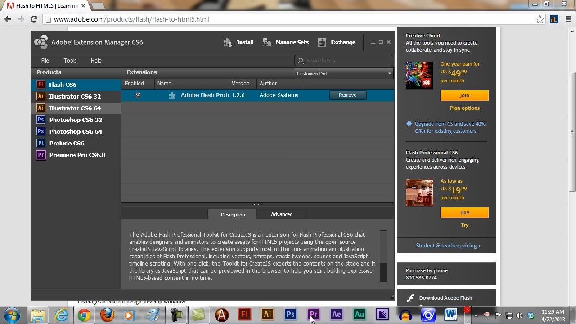Select Photoshop CS6 64 product
Viewport: 576px width, 324px height.
click(x=76, y=131)
